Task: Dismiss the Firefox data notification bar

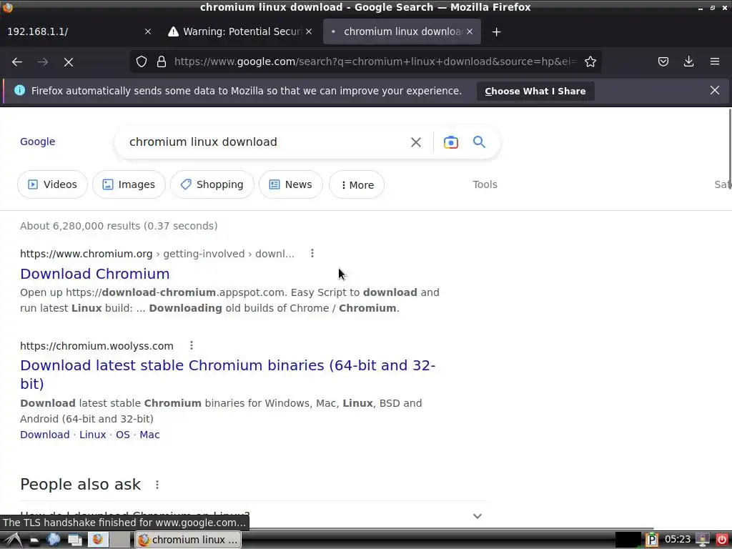Action: (x=715, y=91)
